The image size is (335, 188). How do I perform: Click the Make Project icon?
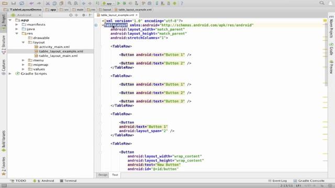click(98, 3)
